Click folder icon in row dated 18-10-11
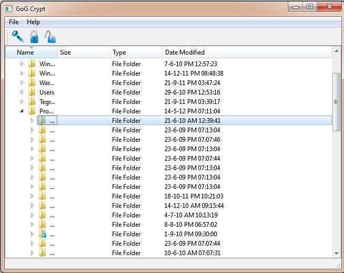 [42, 196]
